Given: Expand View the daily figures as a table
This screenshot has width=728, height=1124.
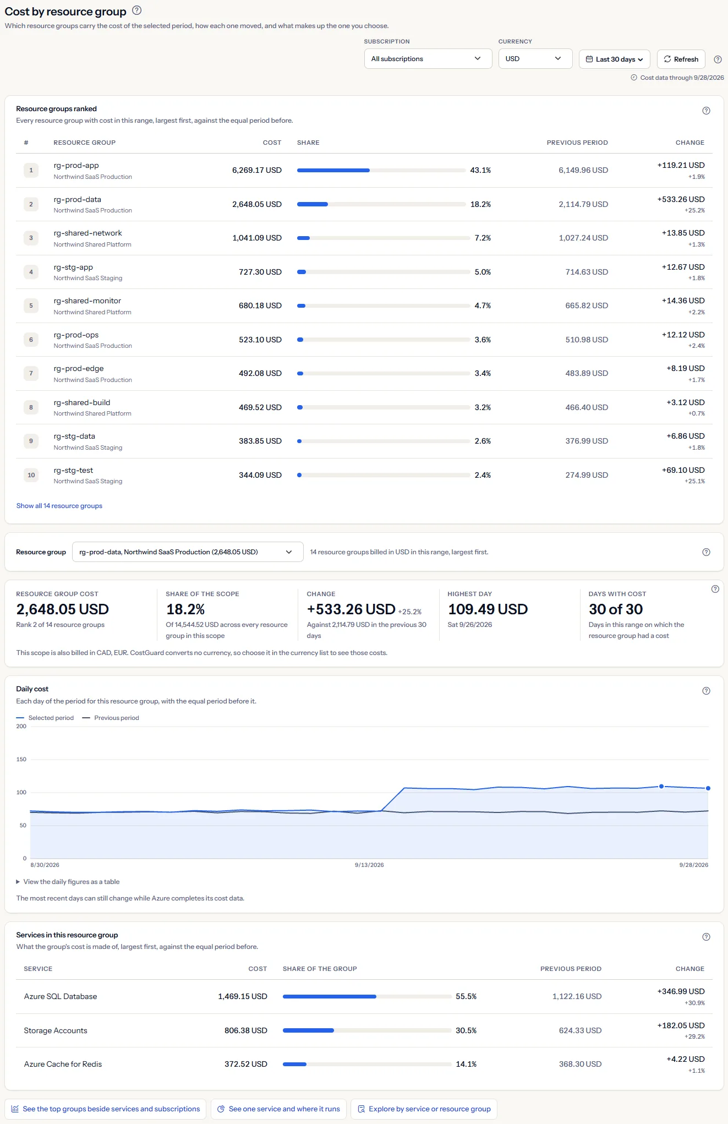Looking at the screenshot, I should point(68,882).
